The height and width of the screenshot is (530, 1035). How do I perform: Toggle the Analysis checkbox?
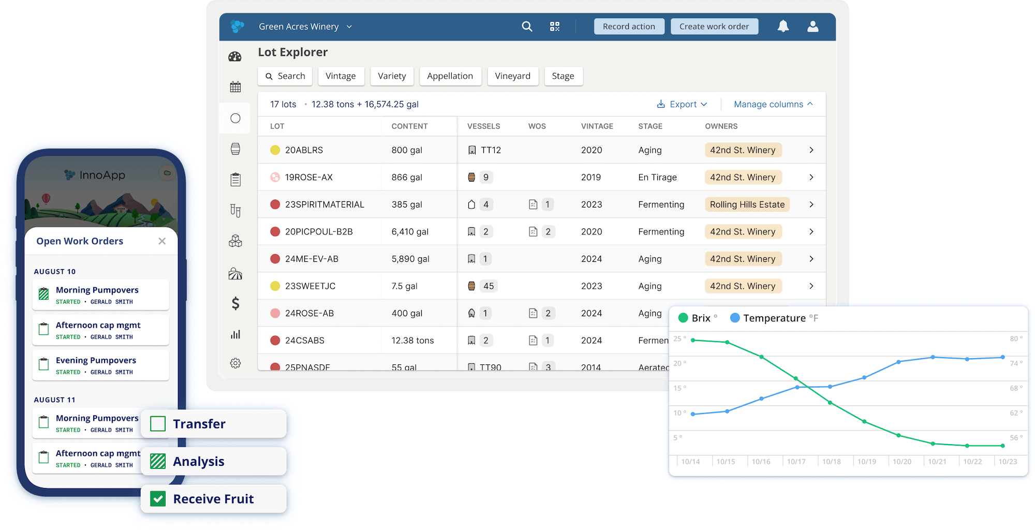point(158,461)
